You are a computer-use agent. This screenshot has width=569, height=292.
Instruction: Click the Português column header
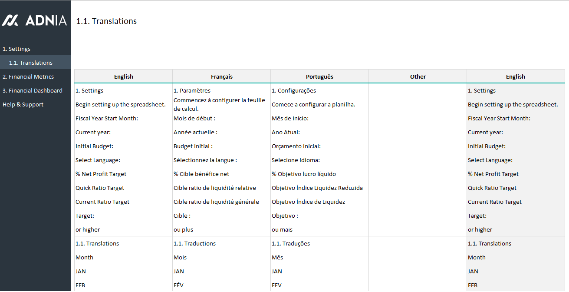tap(319, 76)
